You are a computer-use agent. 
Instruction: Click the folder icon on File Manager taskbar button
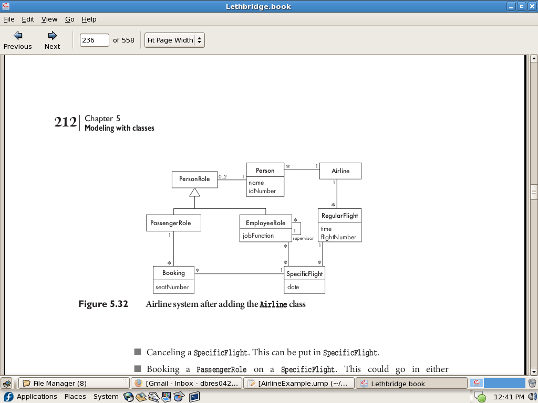(x=26, y=383)
